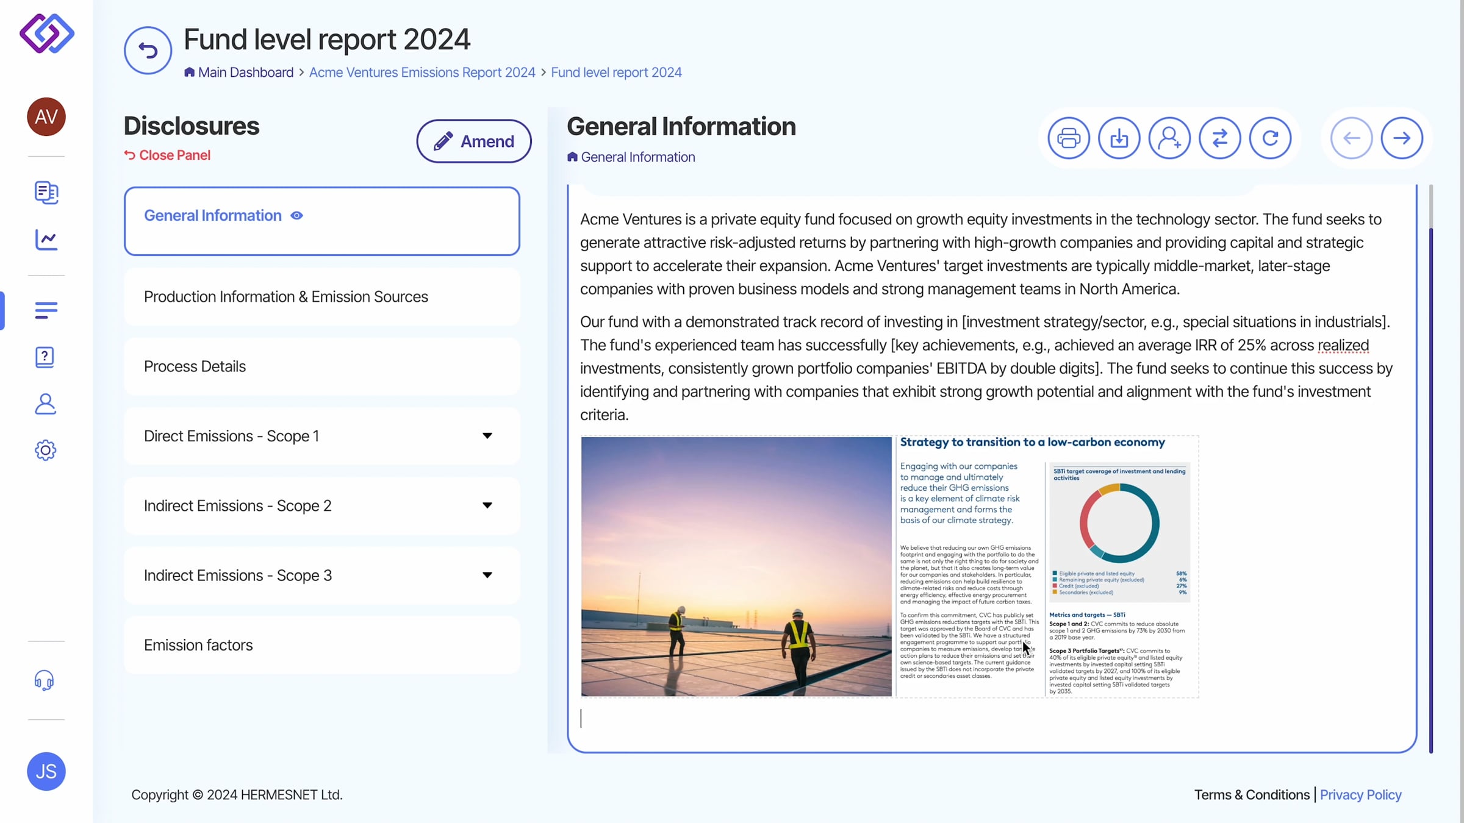The width and height of the screenshot is (1464, 823).
Task: Open the headset support icon
Action: 45,680
